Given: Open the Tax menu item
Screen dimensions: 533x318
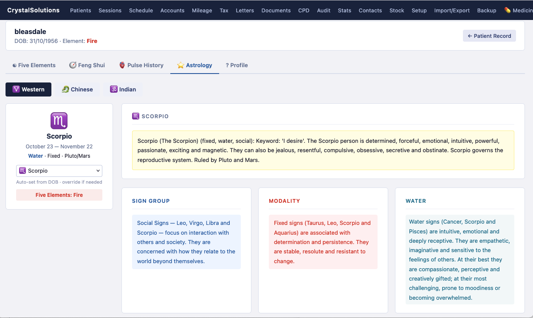Looking at the screenshot, I should click(x=224, y=10).
